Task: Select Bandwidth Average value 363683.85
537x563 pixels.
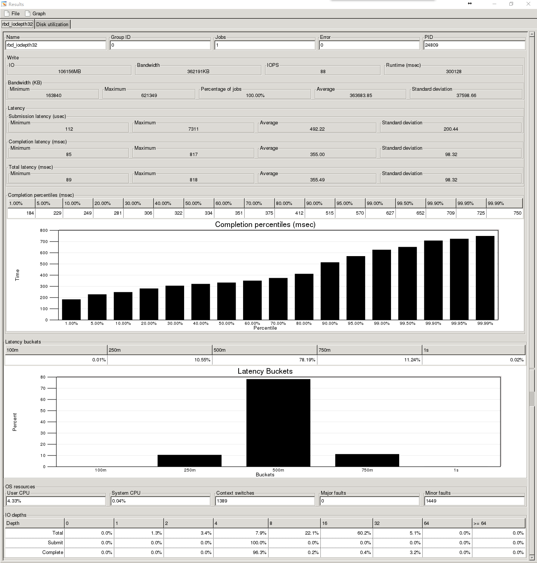Action: point(361,95)
